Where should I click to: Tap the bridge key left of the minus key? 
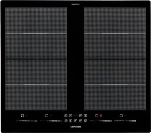66,115
